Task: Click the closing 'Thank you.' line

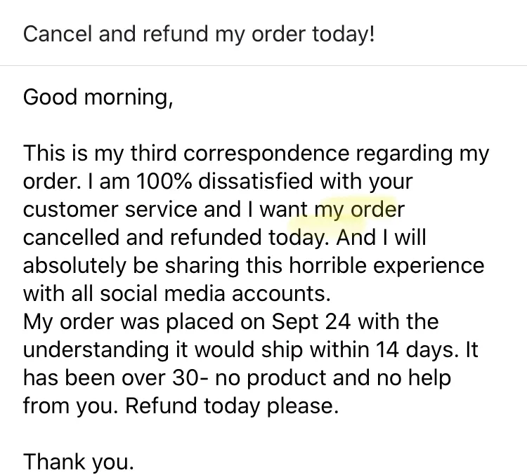Action: click(78, 462)
